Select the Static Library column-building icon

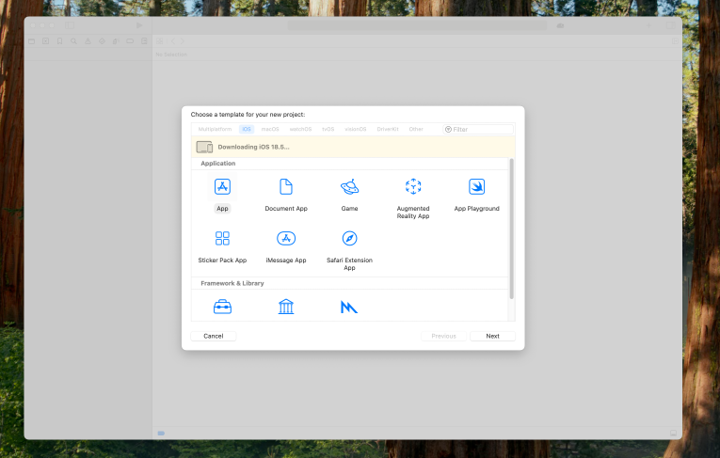click(286, 307)
